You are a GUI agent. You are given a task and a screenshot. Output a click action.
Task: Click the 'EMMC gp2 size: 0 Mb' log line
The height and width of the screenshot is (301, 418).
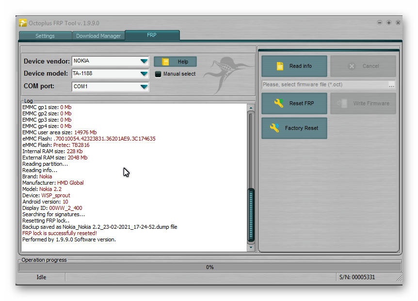47,114
